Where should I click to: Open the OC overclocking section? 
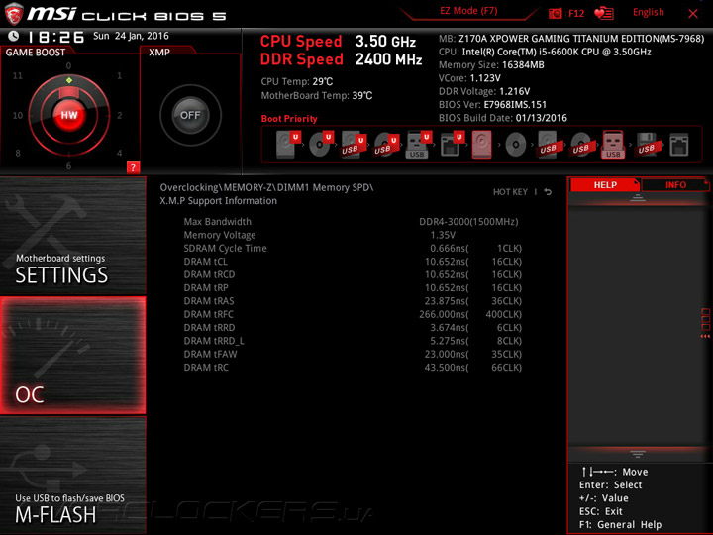pyautogui.click(x=72, y=356)
